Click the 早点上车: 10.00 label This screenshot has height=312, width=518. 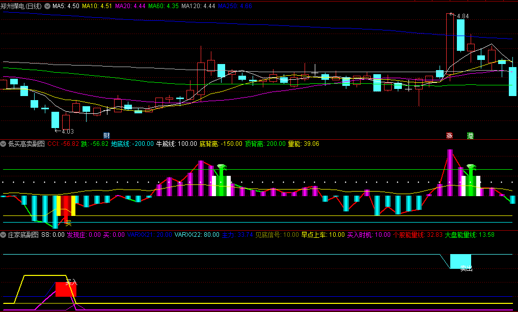(x=323, y=235)
